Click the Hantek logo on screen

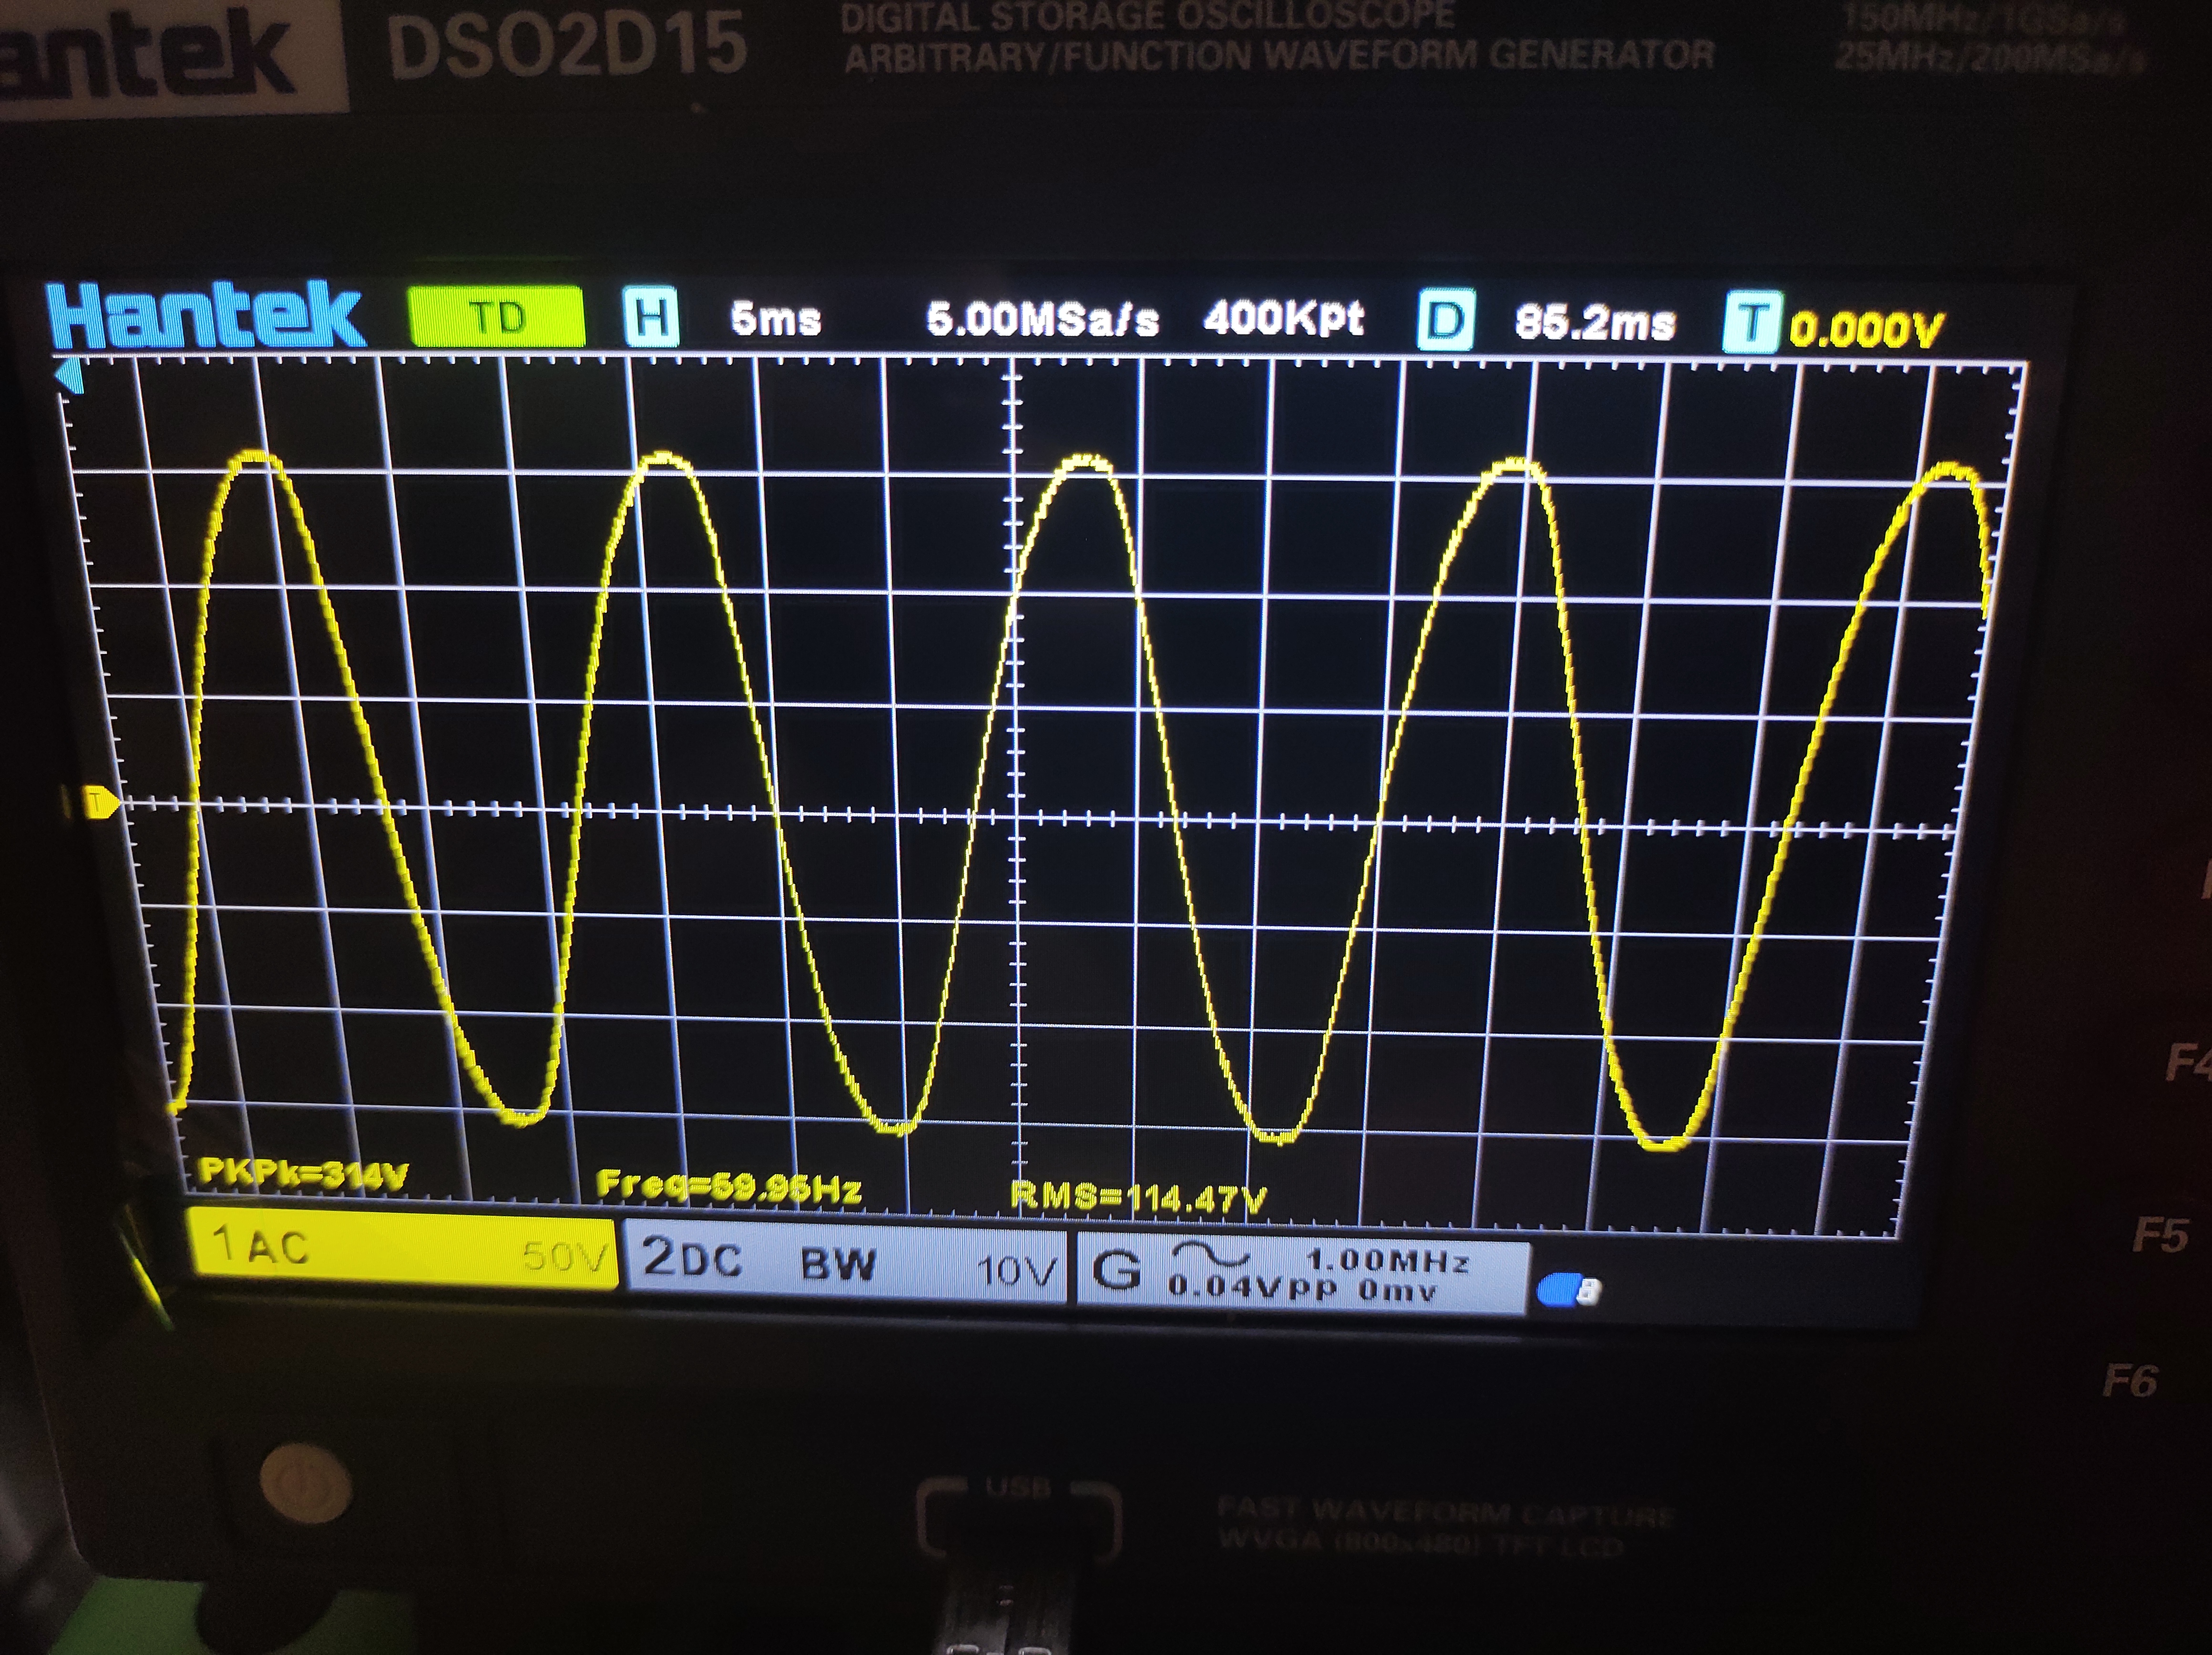click(206, 316)
